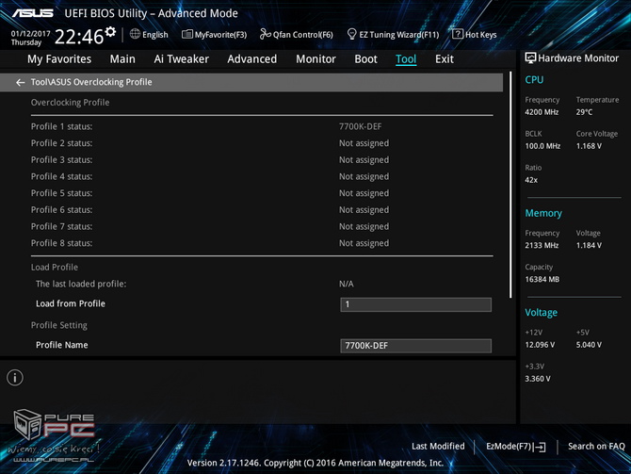Click Last Modified at the bottom
The width and height of the screenshot is (631, 474).
(x=438, y=447)
